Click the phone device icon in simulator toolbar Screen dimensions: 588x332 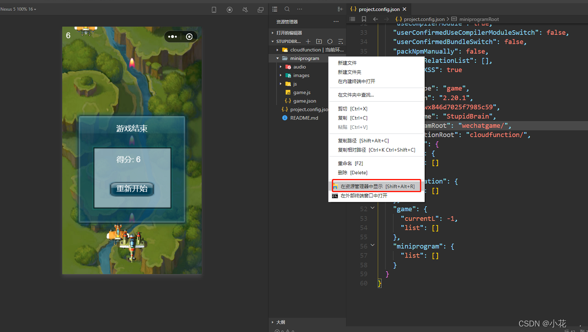coord(214,10)
